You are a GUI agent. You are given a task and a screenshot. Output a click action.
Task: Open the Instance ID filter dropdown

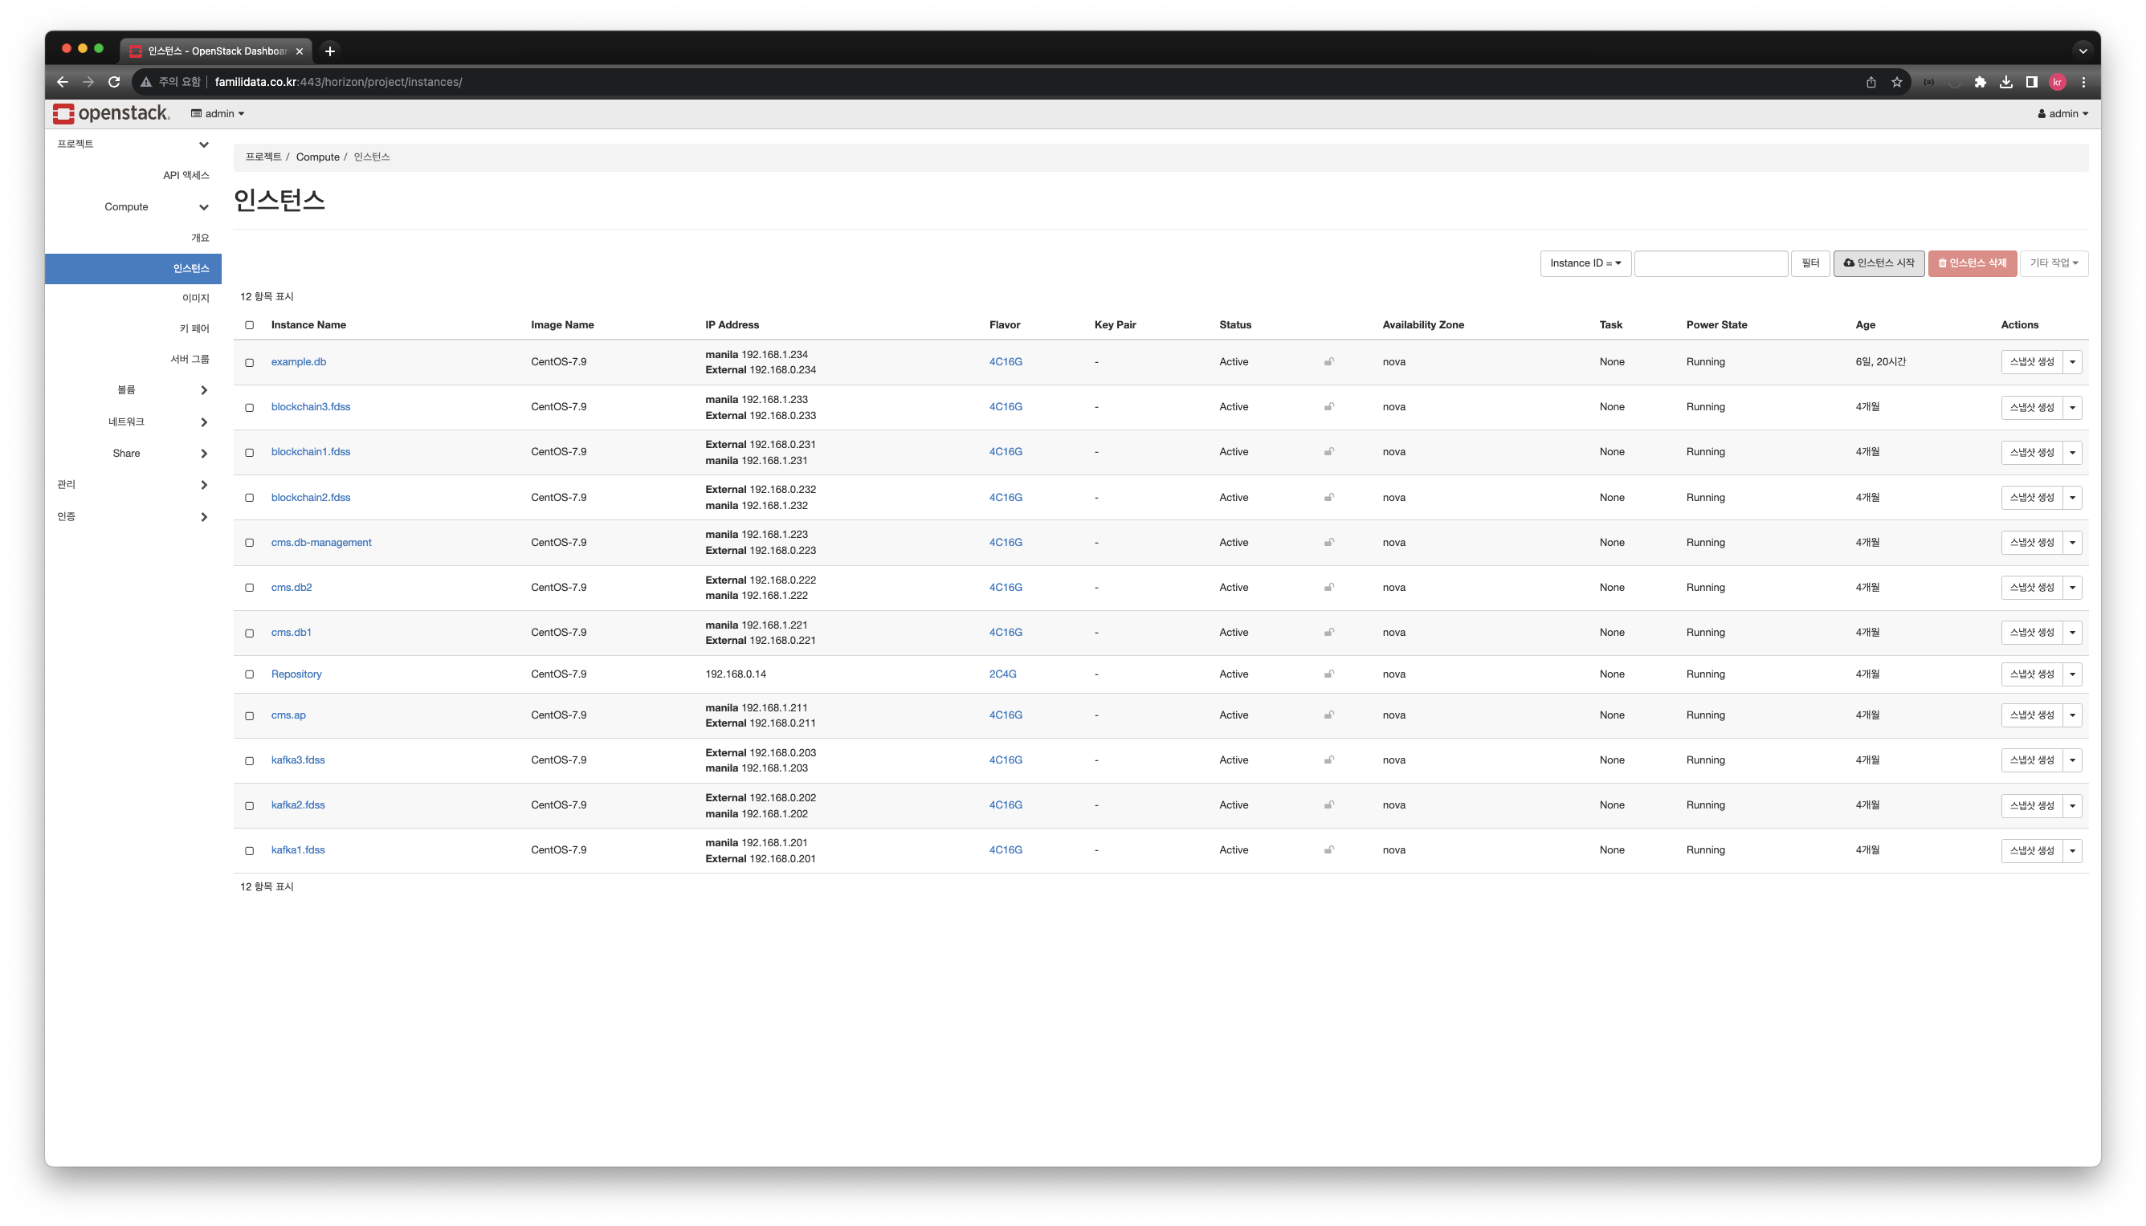(x=1585, y=263)
